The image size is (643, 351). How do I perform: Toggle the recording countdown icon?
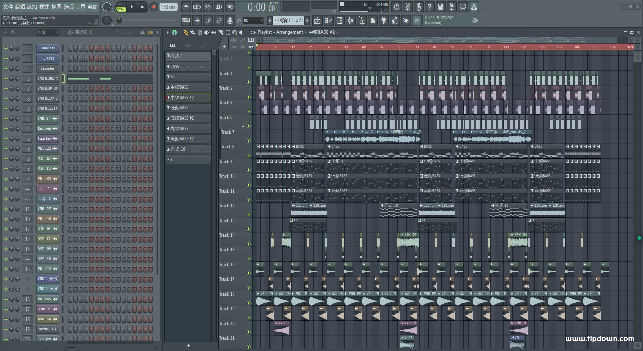(208, 7)
